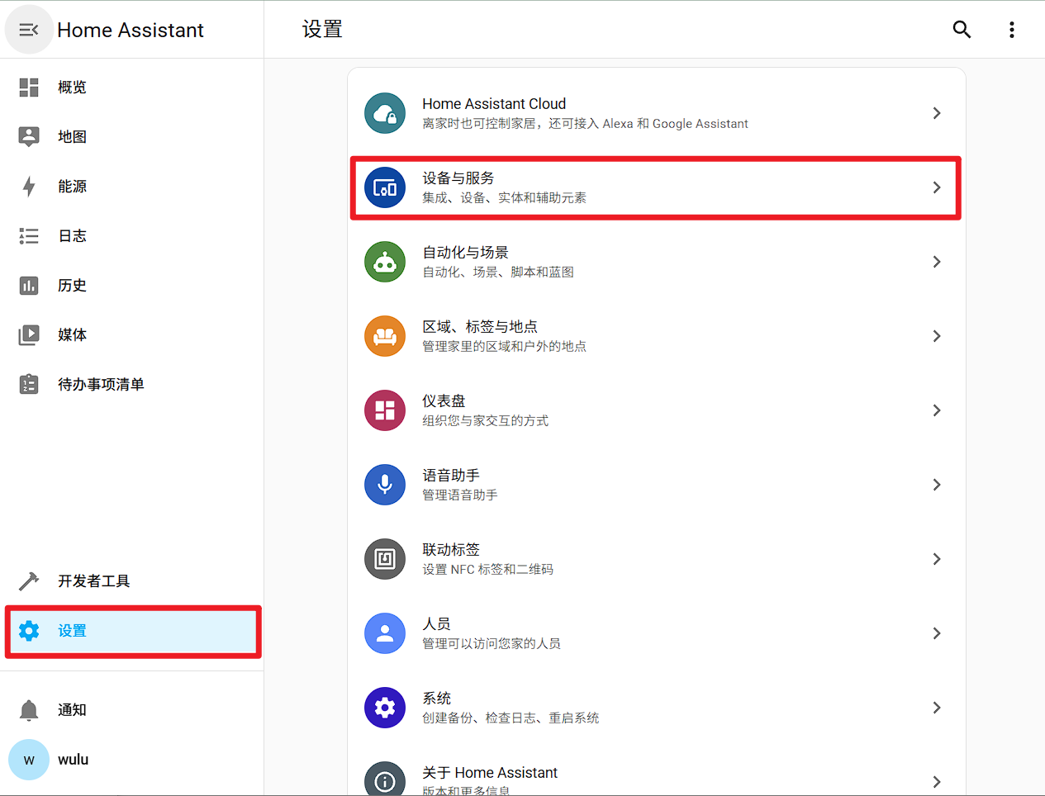Screen dimensions: 1045x796
Task: Expand the 关于 Home Assistant row chevron
Action: click(x=937, y=782)
